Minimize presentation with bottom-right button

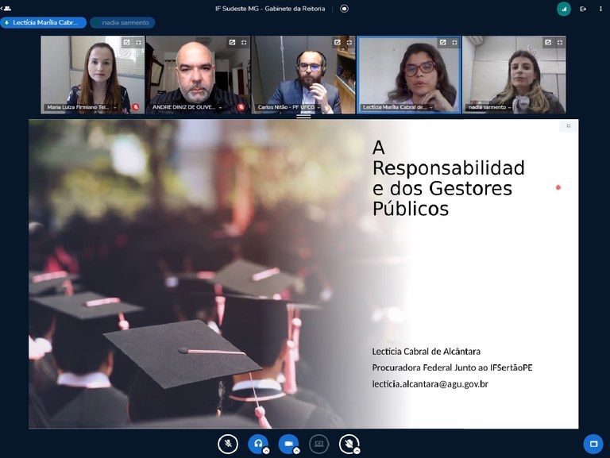tap(592, 443)
